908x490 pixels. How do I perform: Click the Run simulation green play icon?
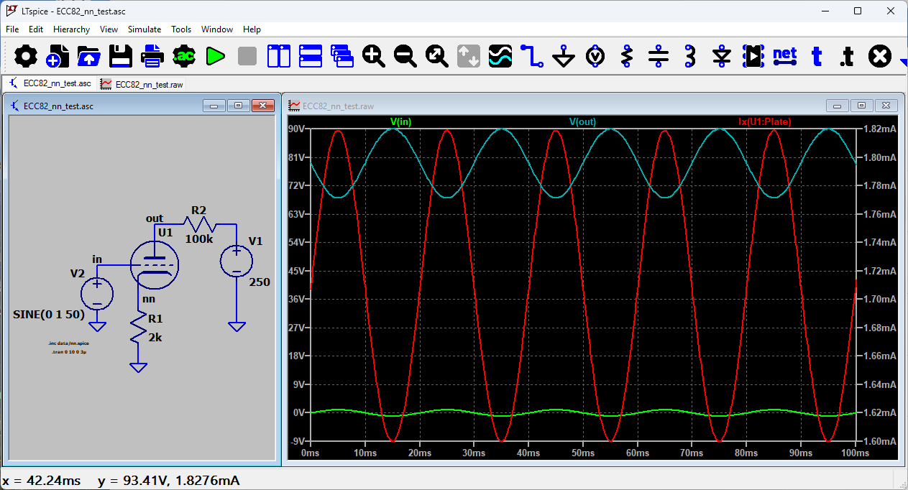click(x=215, y=55)
